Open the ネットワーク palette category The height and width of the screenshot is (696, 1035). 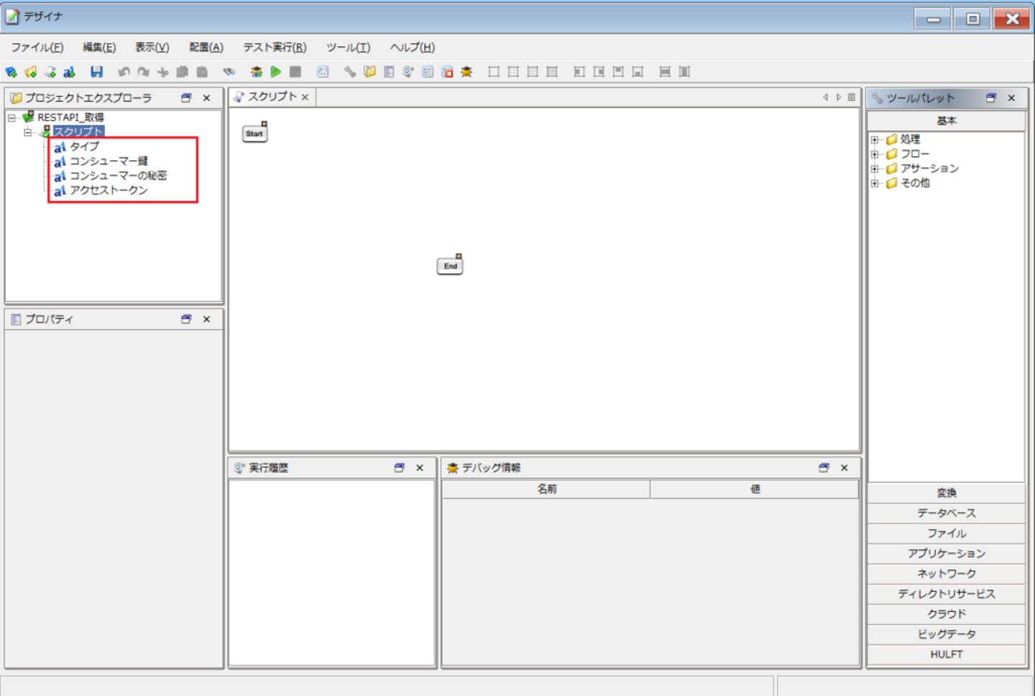tap(946, 573)
